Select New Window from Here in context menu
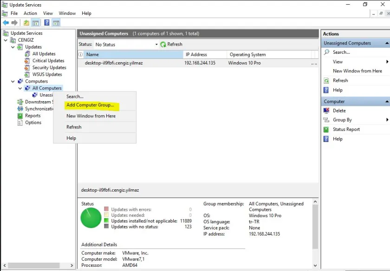This screenshot has height=271, width=390. pyautogui.click(x=91, y=116)
